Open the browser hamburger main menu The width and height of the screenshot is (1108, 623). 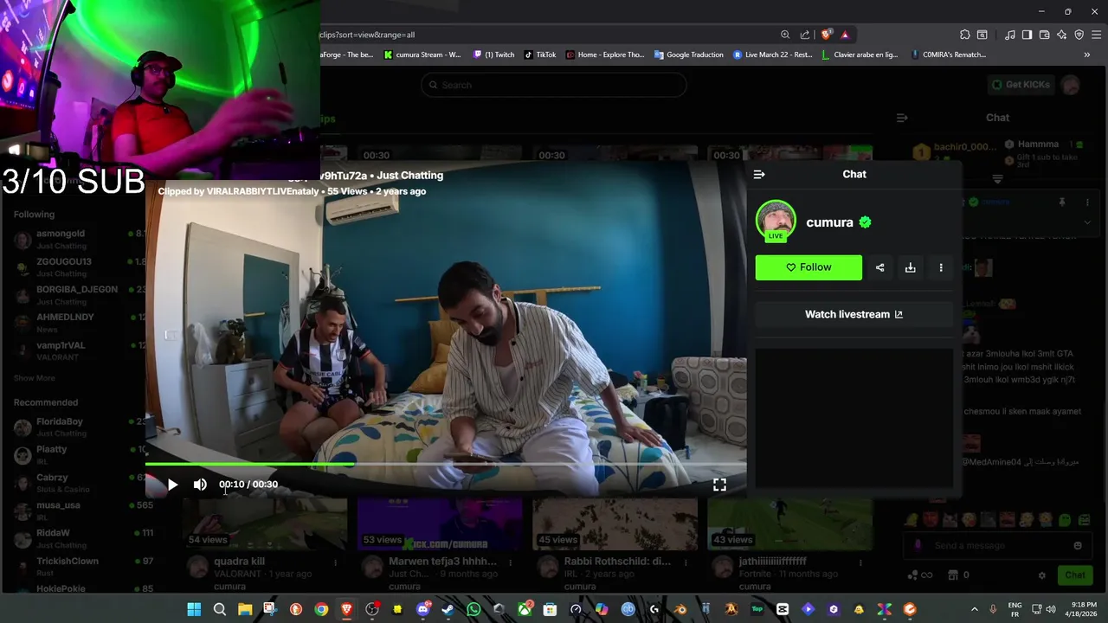tap(1097, 35)
